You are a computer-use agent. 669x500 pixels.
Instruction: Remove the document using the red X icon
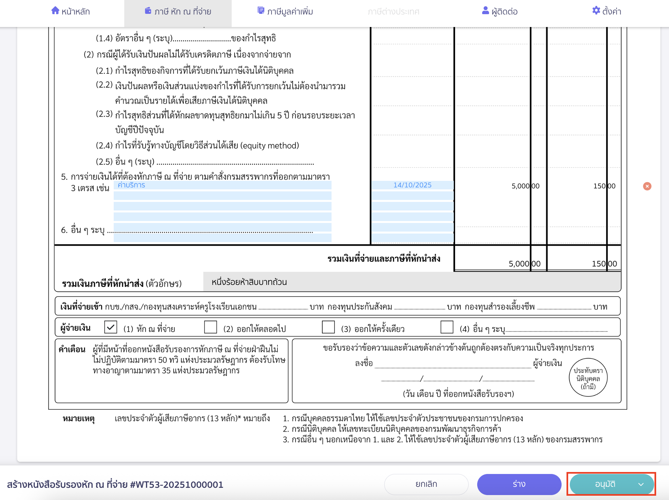tap(647, 186)
